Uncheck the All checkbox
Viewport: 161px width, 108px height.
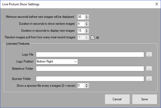click(92, 38)
